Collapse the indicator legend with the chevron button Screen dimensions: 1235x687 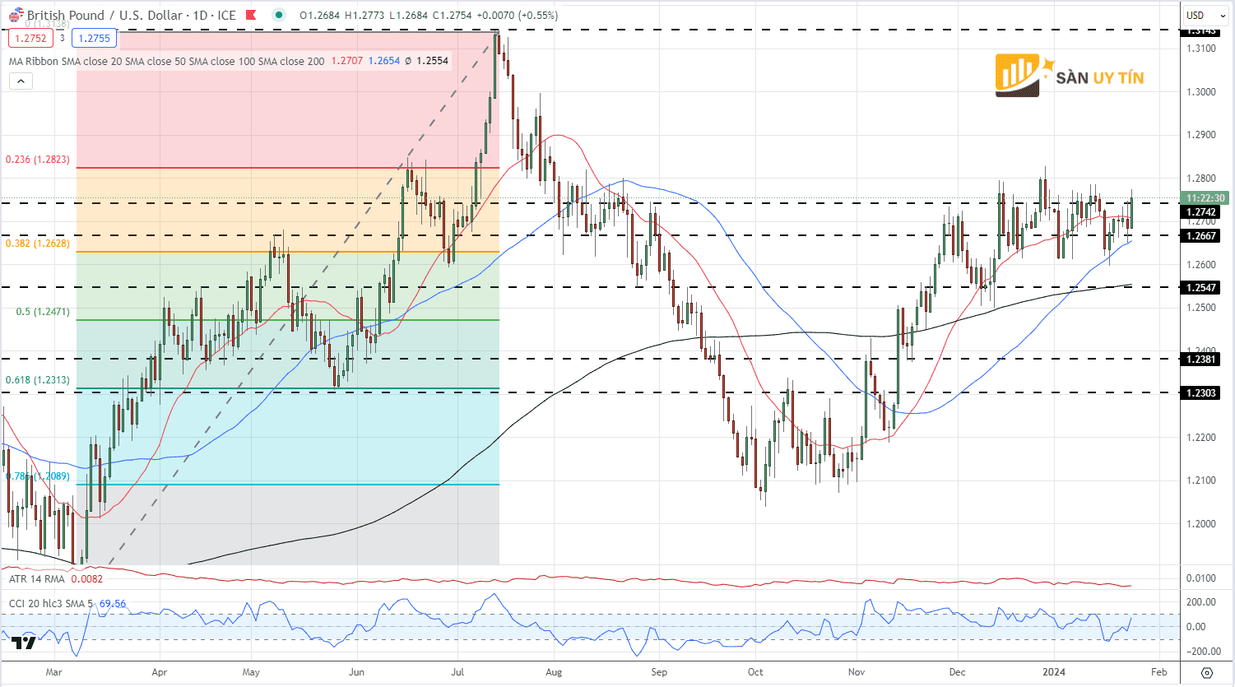[21, 81]
